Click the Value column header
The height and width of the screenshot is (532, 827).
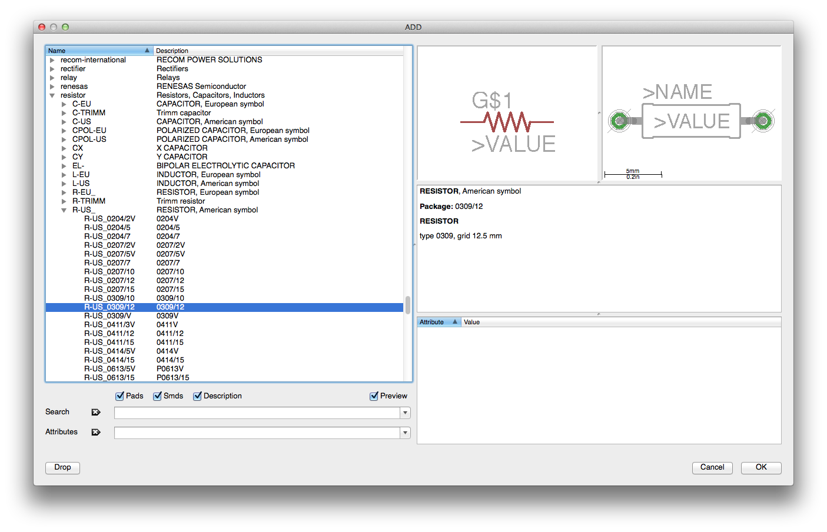pos(621,322)
